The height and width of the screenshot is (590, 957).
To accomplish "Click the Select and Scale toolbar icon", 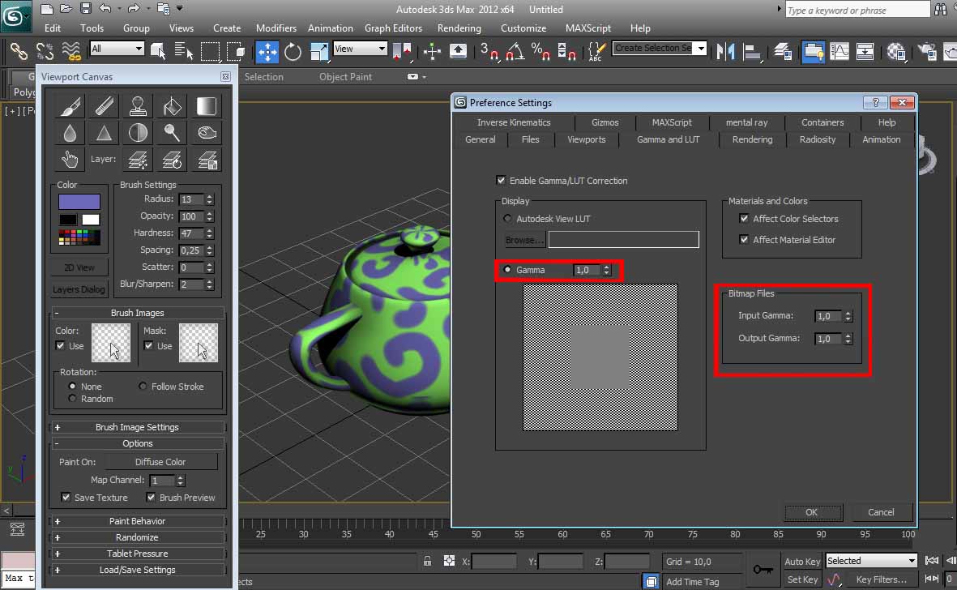I will (x=319, y=51).
